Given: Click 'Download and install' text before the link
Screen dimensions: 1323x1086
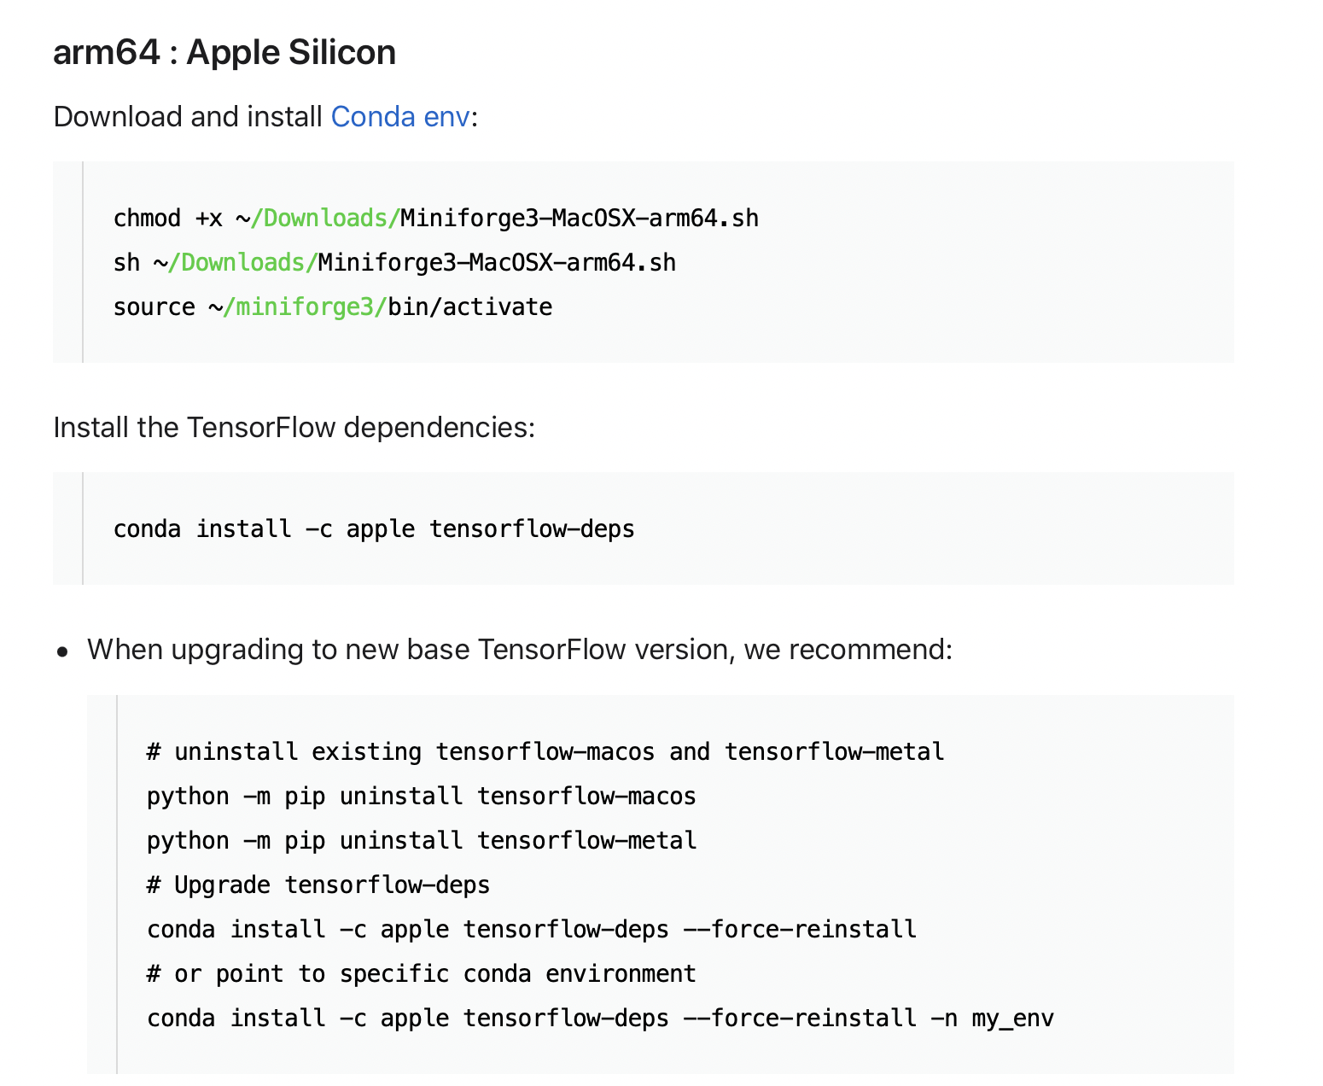Looking at the screenshot, I should click(x=188, y=117).
